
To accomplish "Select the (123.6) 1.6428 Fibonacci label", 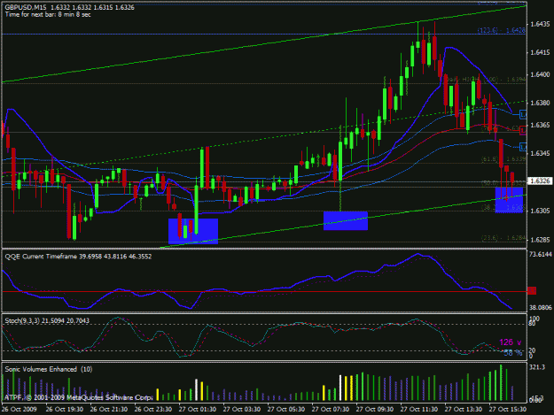I will (502, 30).
